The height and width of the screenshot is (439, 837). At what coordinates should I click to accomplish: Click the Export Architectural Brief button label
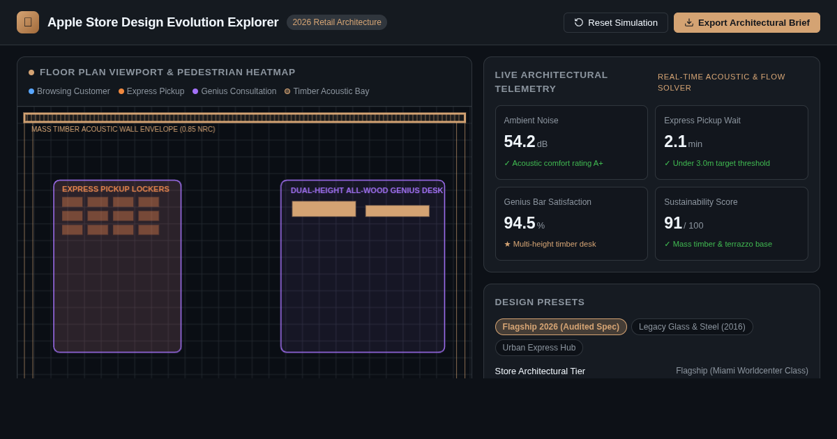point(754,22)
